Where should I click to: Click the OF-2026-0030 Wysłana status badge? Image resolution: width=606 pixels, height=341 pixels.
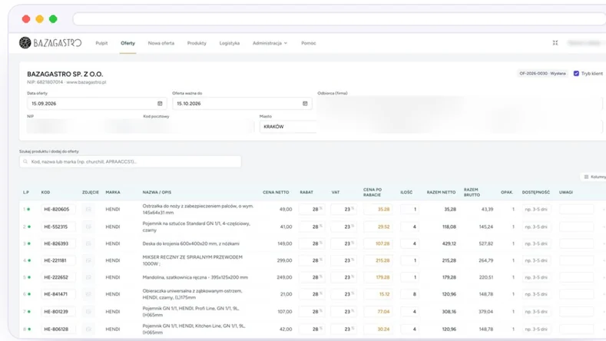click(x=542, y=74)
